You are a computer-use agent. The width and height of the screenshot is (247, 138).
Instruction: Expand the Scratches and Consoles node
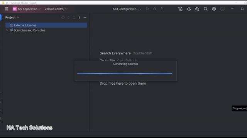click(x=7, y=30)
